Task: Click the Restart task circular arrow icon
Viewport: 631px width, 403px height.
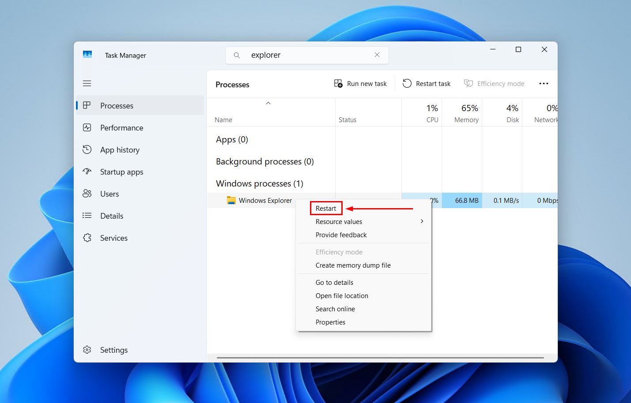Action: (x=407, y=83)
